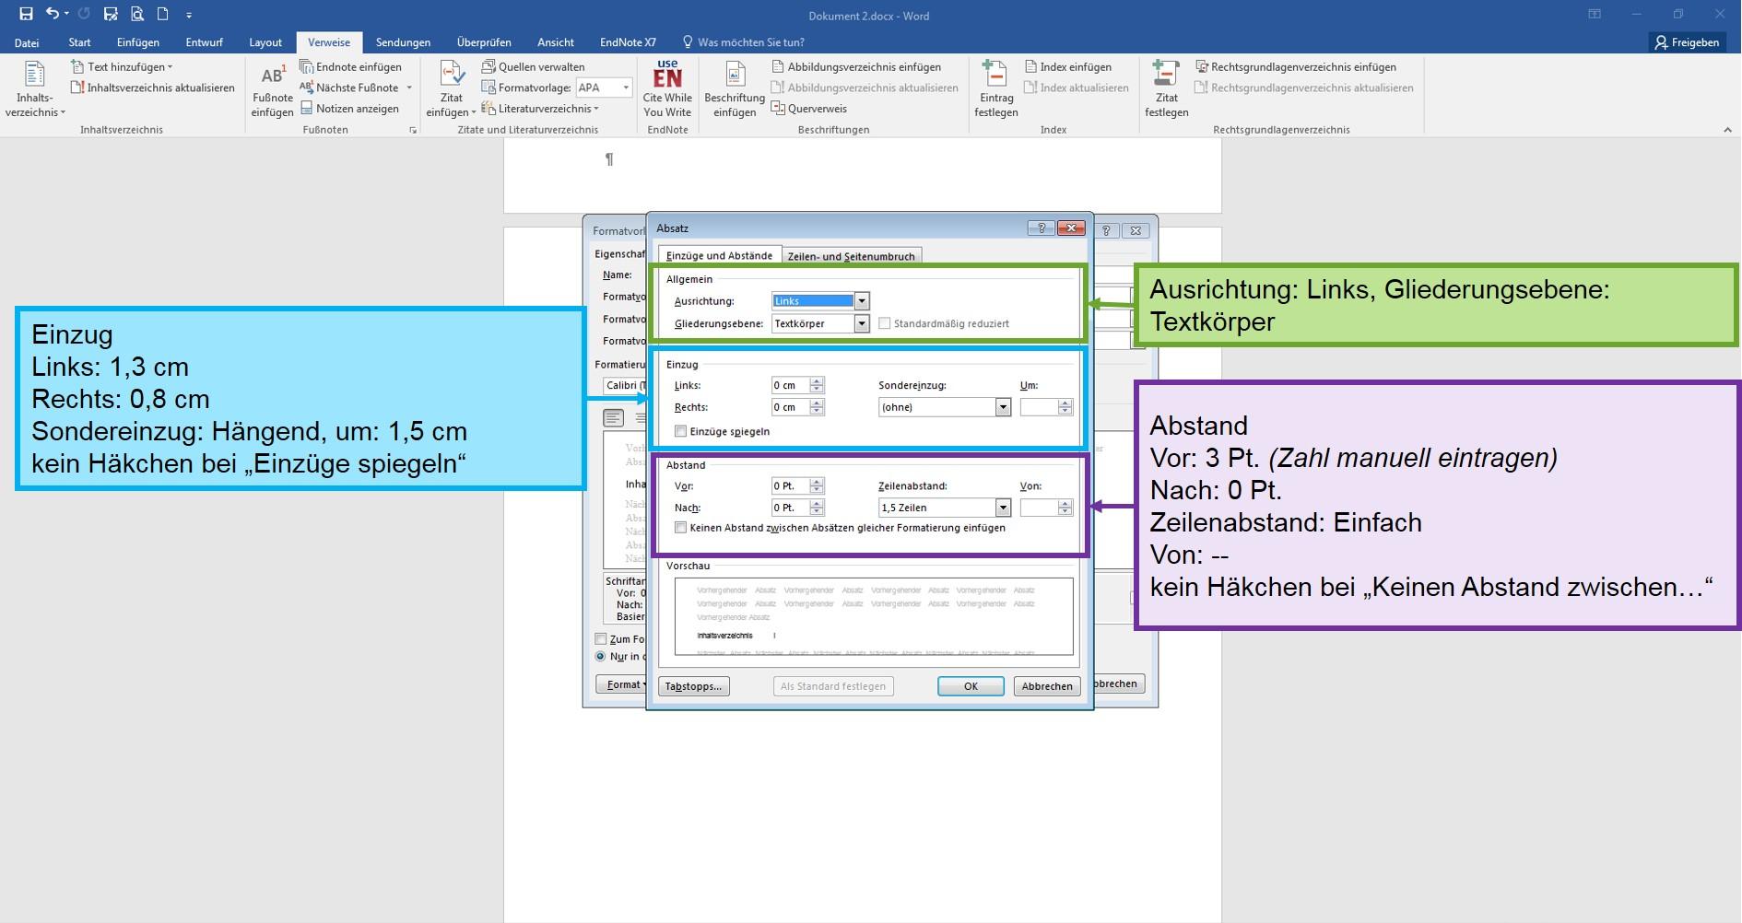Toggle Keinen Abstand zwischen Absätzen checkbox
This screenshot has height=923, width=1742.
click(x=680, y=528)
